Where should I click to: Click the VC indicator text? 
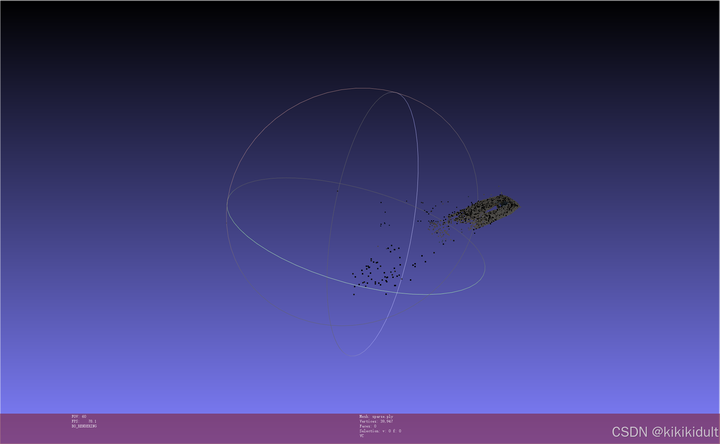[x=361, y=436]
